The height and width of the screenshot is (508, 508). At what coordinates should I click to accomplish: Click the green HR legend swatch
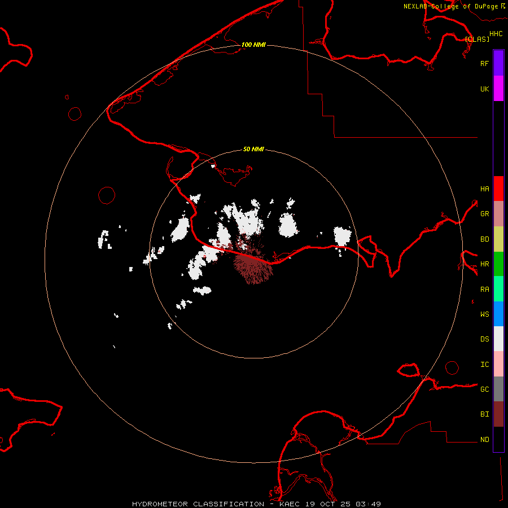pyautogui.click(x=498, y=264)
